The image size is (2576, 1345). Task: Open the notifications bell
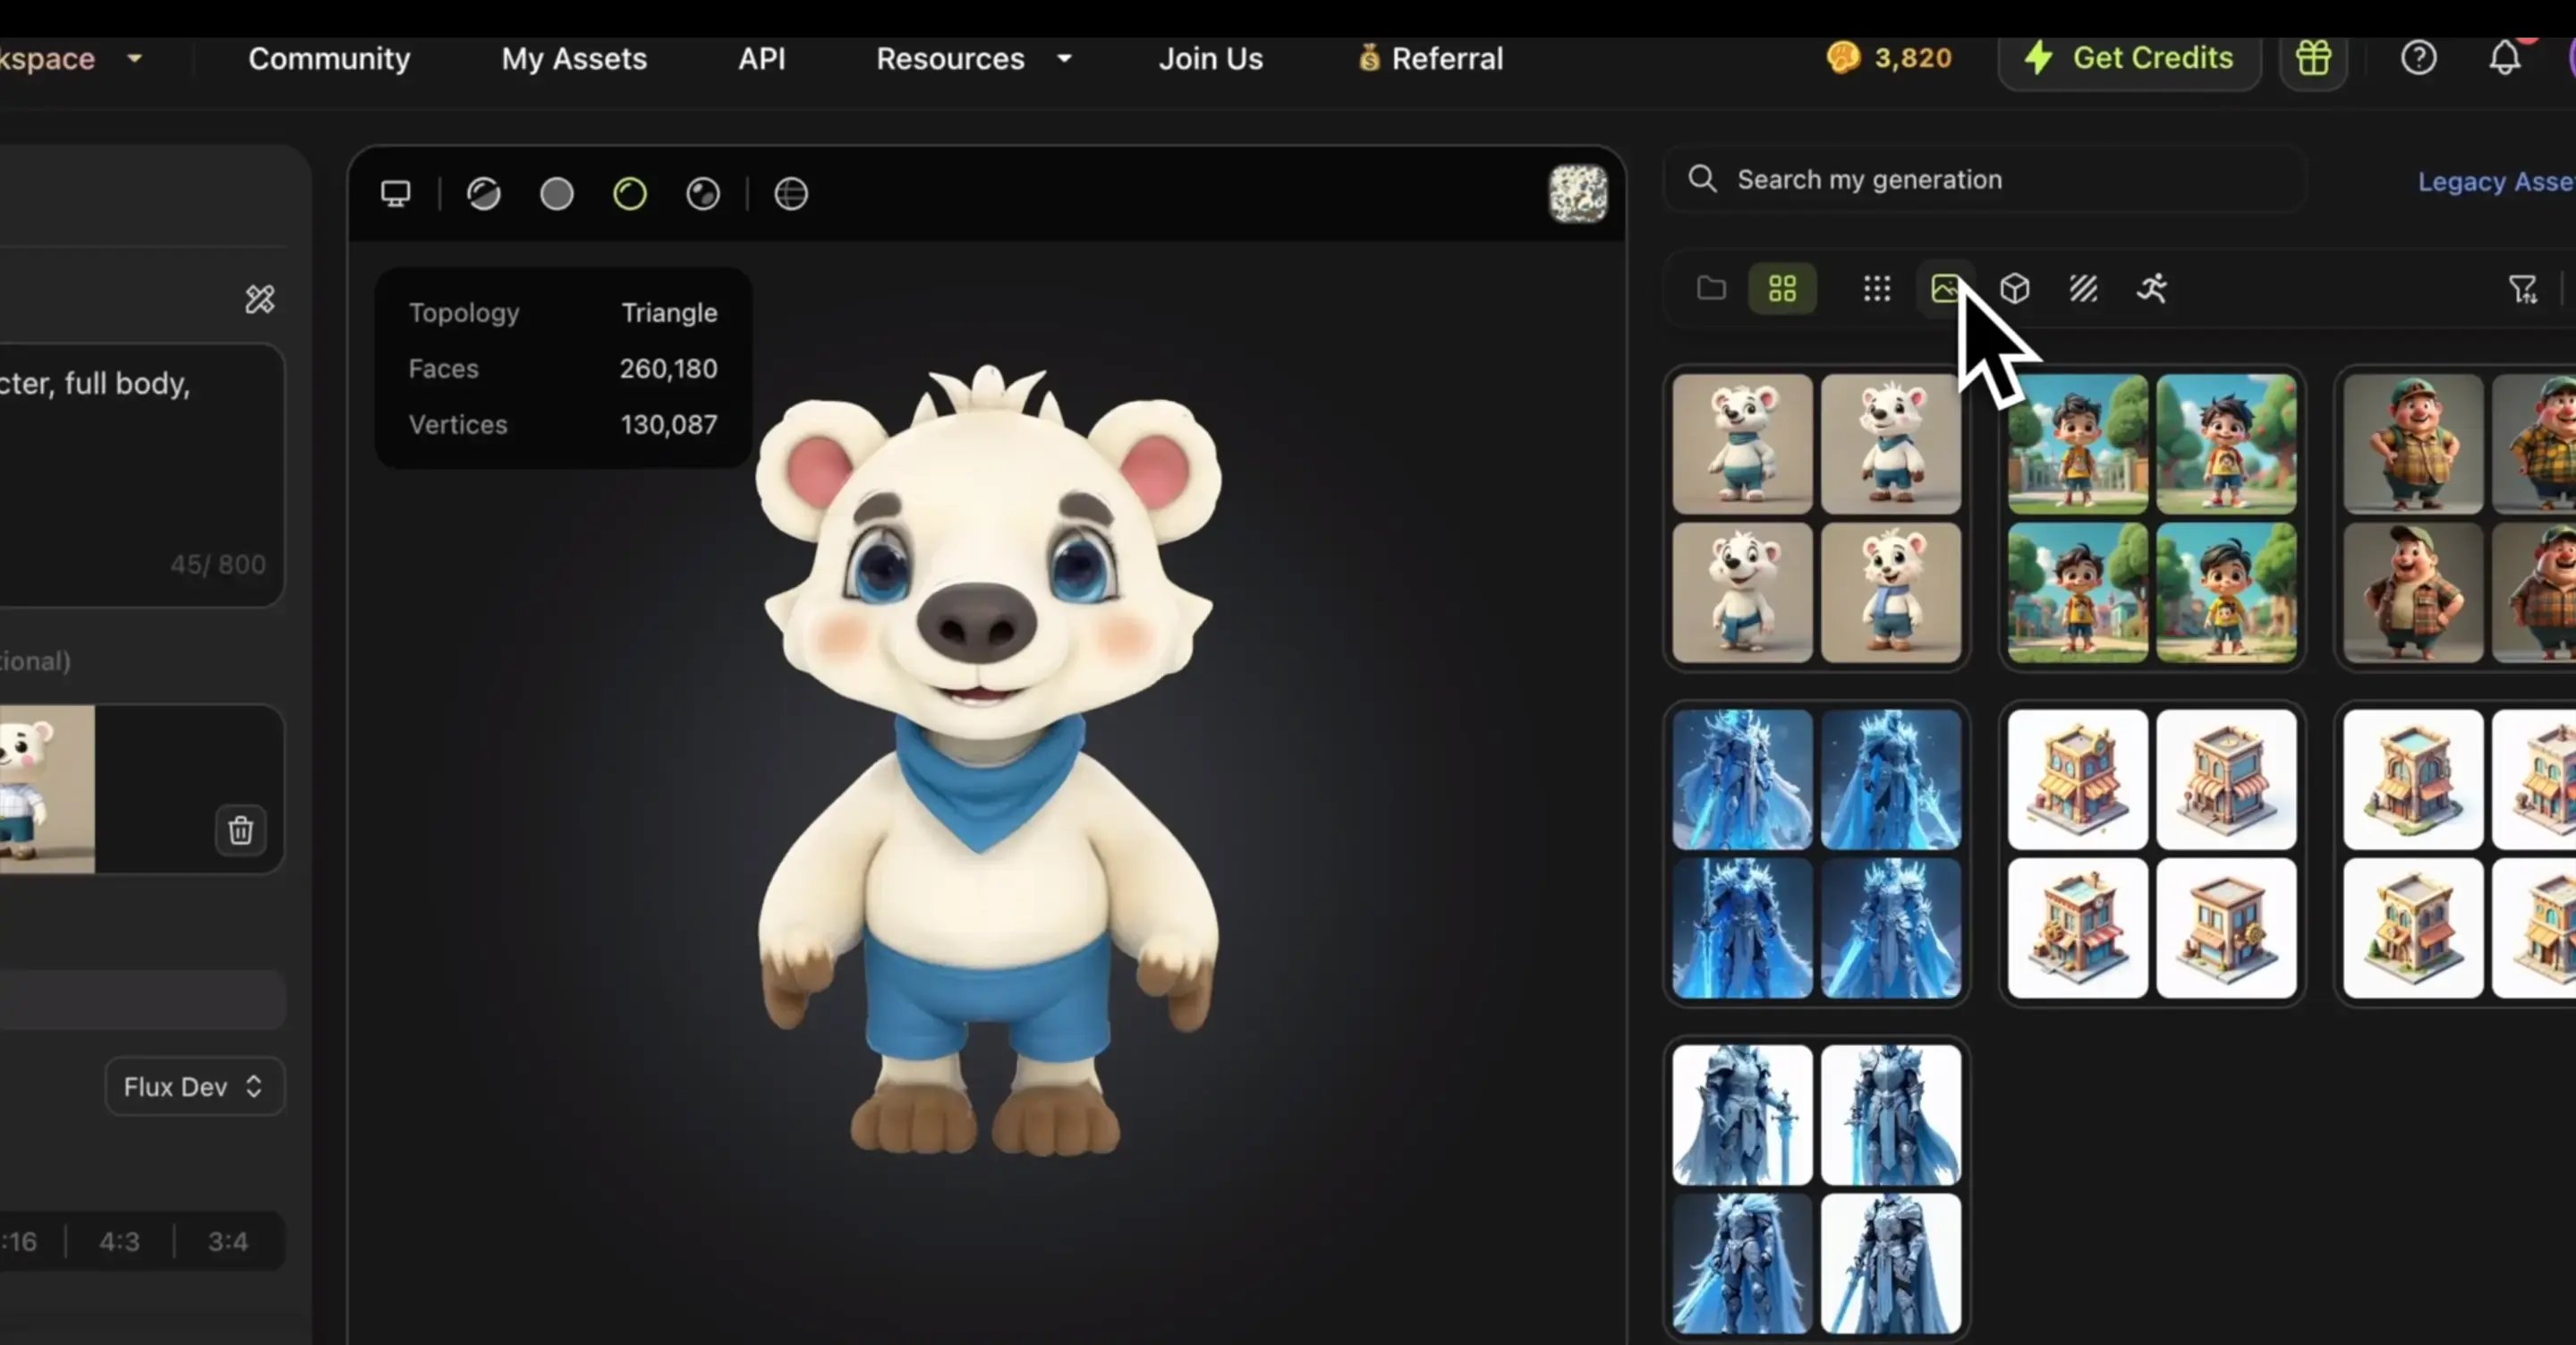(x=2504, y=58)
